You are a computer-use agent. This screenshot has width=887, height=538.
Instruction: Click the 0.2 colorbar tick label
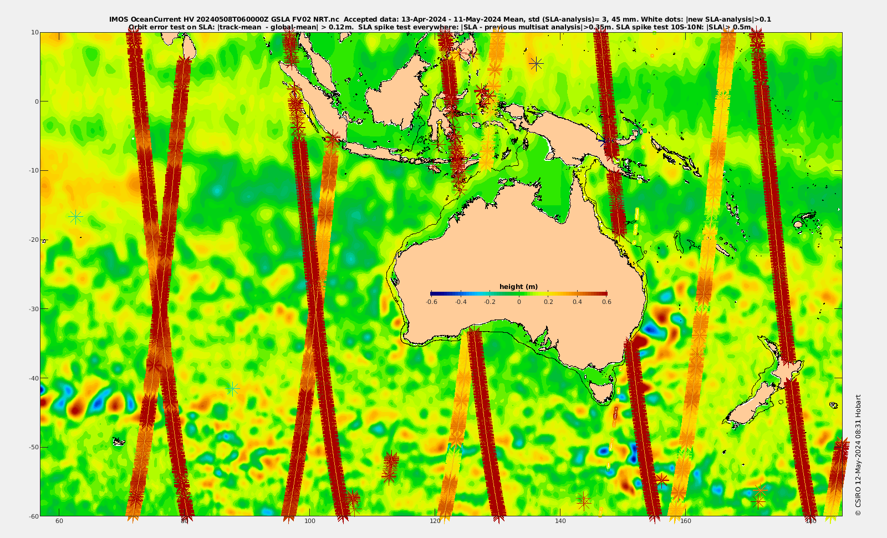point(548,302)
